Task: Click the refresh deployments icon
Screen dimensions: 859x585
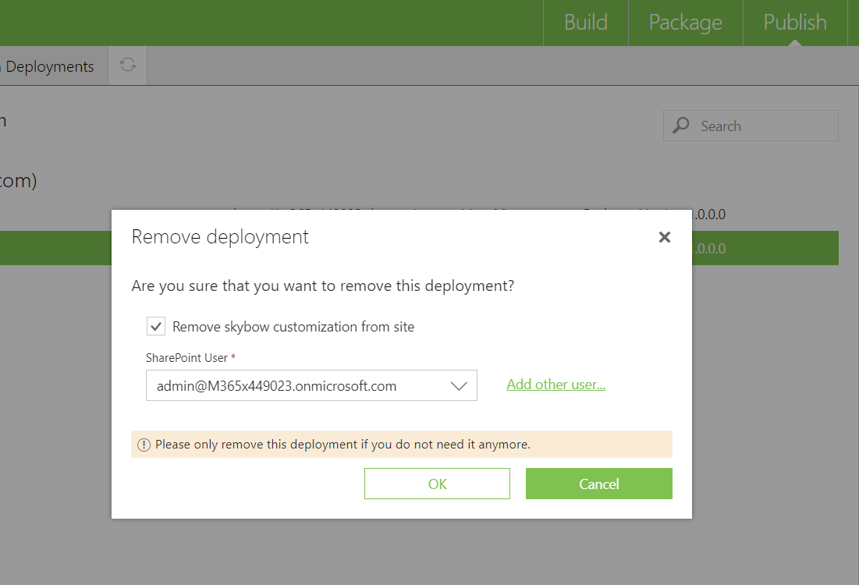Action: (128, 66)
